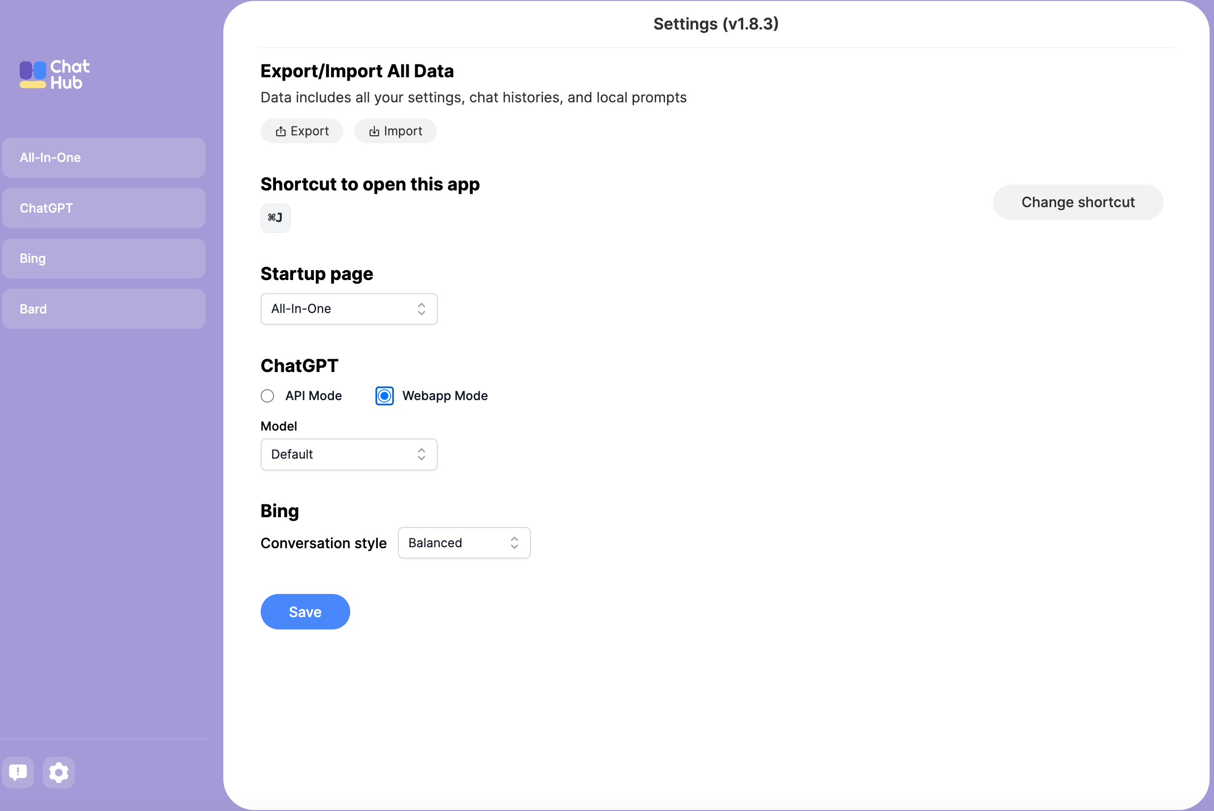The height and width of the screenshot is (811, 1214).
Task: Open the feedback icon in sidebar
Action: tap(18, 772)
